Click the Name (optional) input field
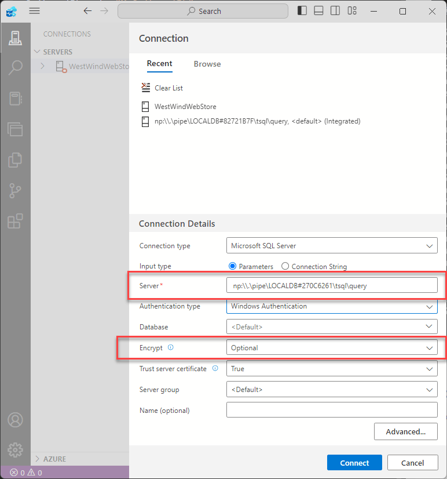Viewport: 447px width, 479px height. click(332, 409)
